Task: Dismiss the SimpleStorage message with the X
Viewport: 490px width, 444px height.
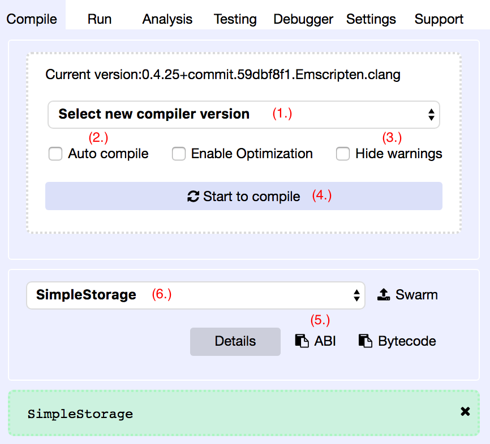Action: 465,412
